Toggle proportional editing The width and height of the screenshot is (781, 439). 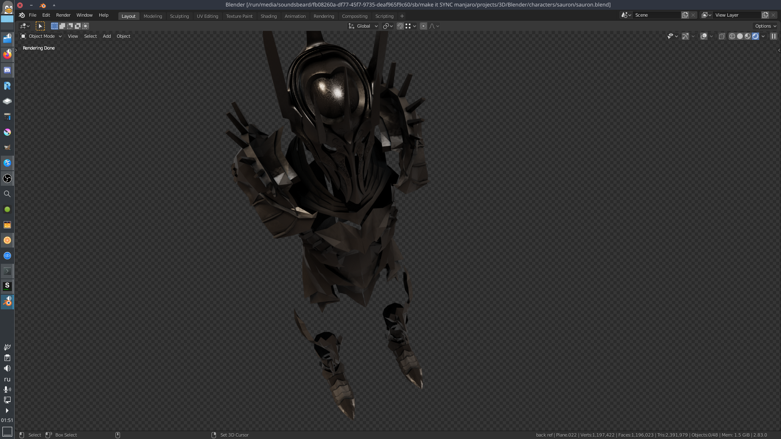(x=423, y=26)
